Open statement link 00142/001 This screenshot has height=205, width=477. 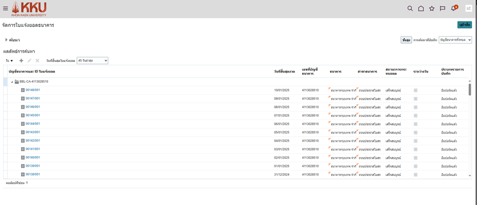pyautogui.click(x=33, y=140)
